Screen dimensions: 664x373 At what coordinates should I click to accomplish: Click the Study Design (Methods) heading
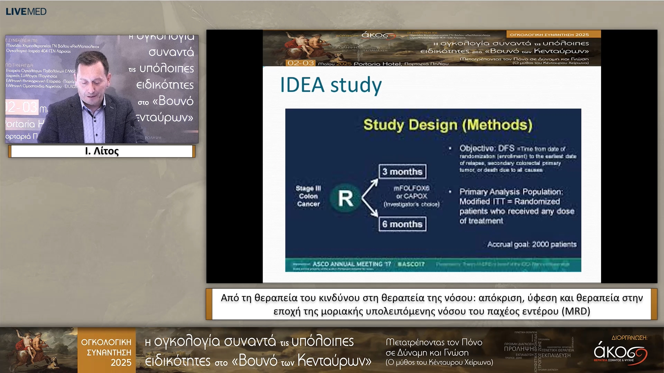point(448,125)
